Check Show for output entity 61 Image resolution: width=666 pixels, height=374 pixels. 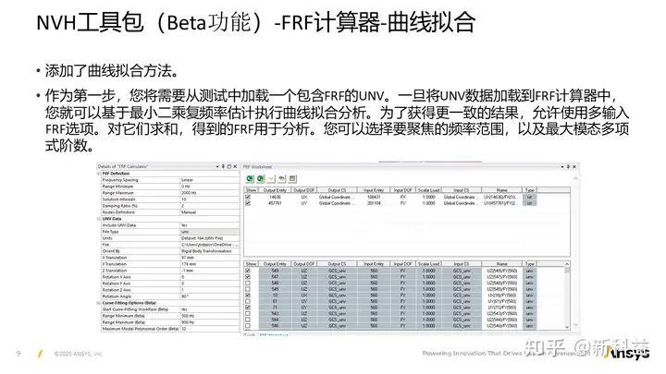tap(248, 301)
